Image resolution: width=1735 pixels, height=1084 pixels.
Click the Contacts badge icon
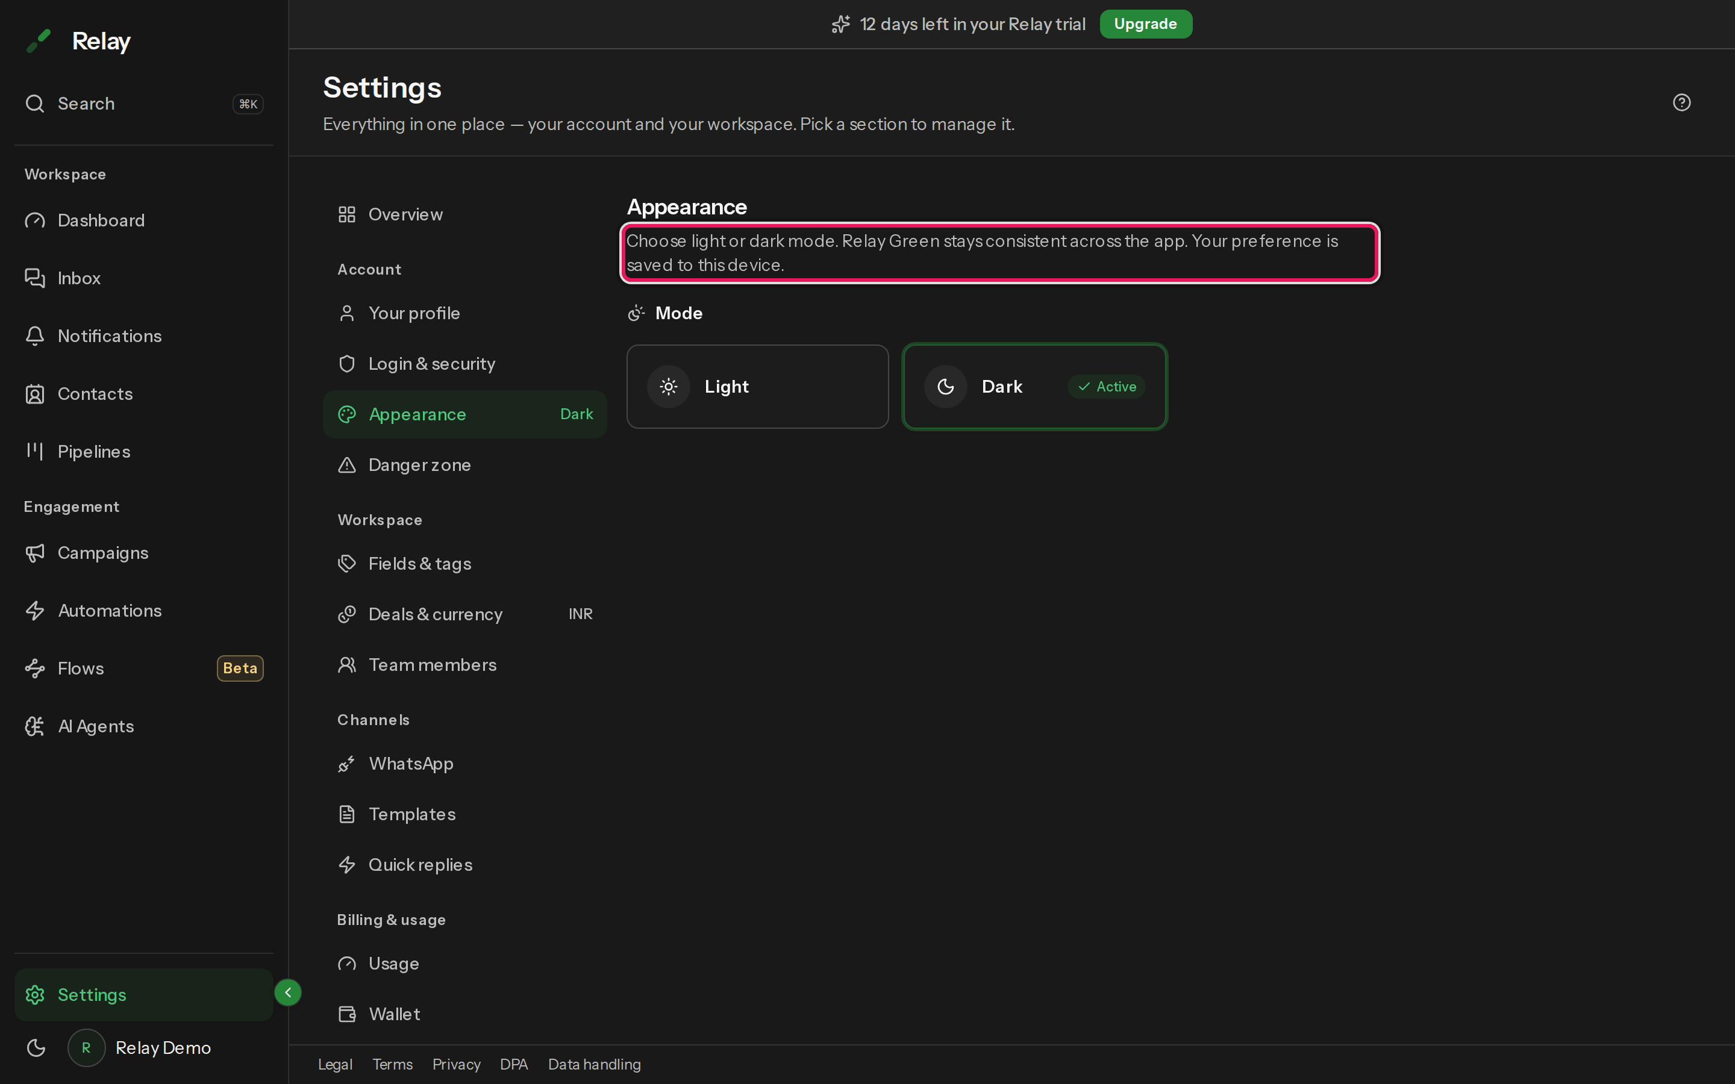click(x=34, y=394)
